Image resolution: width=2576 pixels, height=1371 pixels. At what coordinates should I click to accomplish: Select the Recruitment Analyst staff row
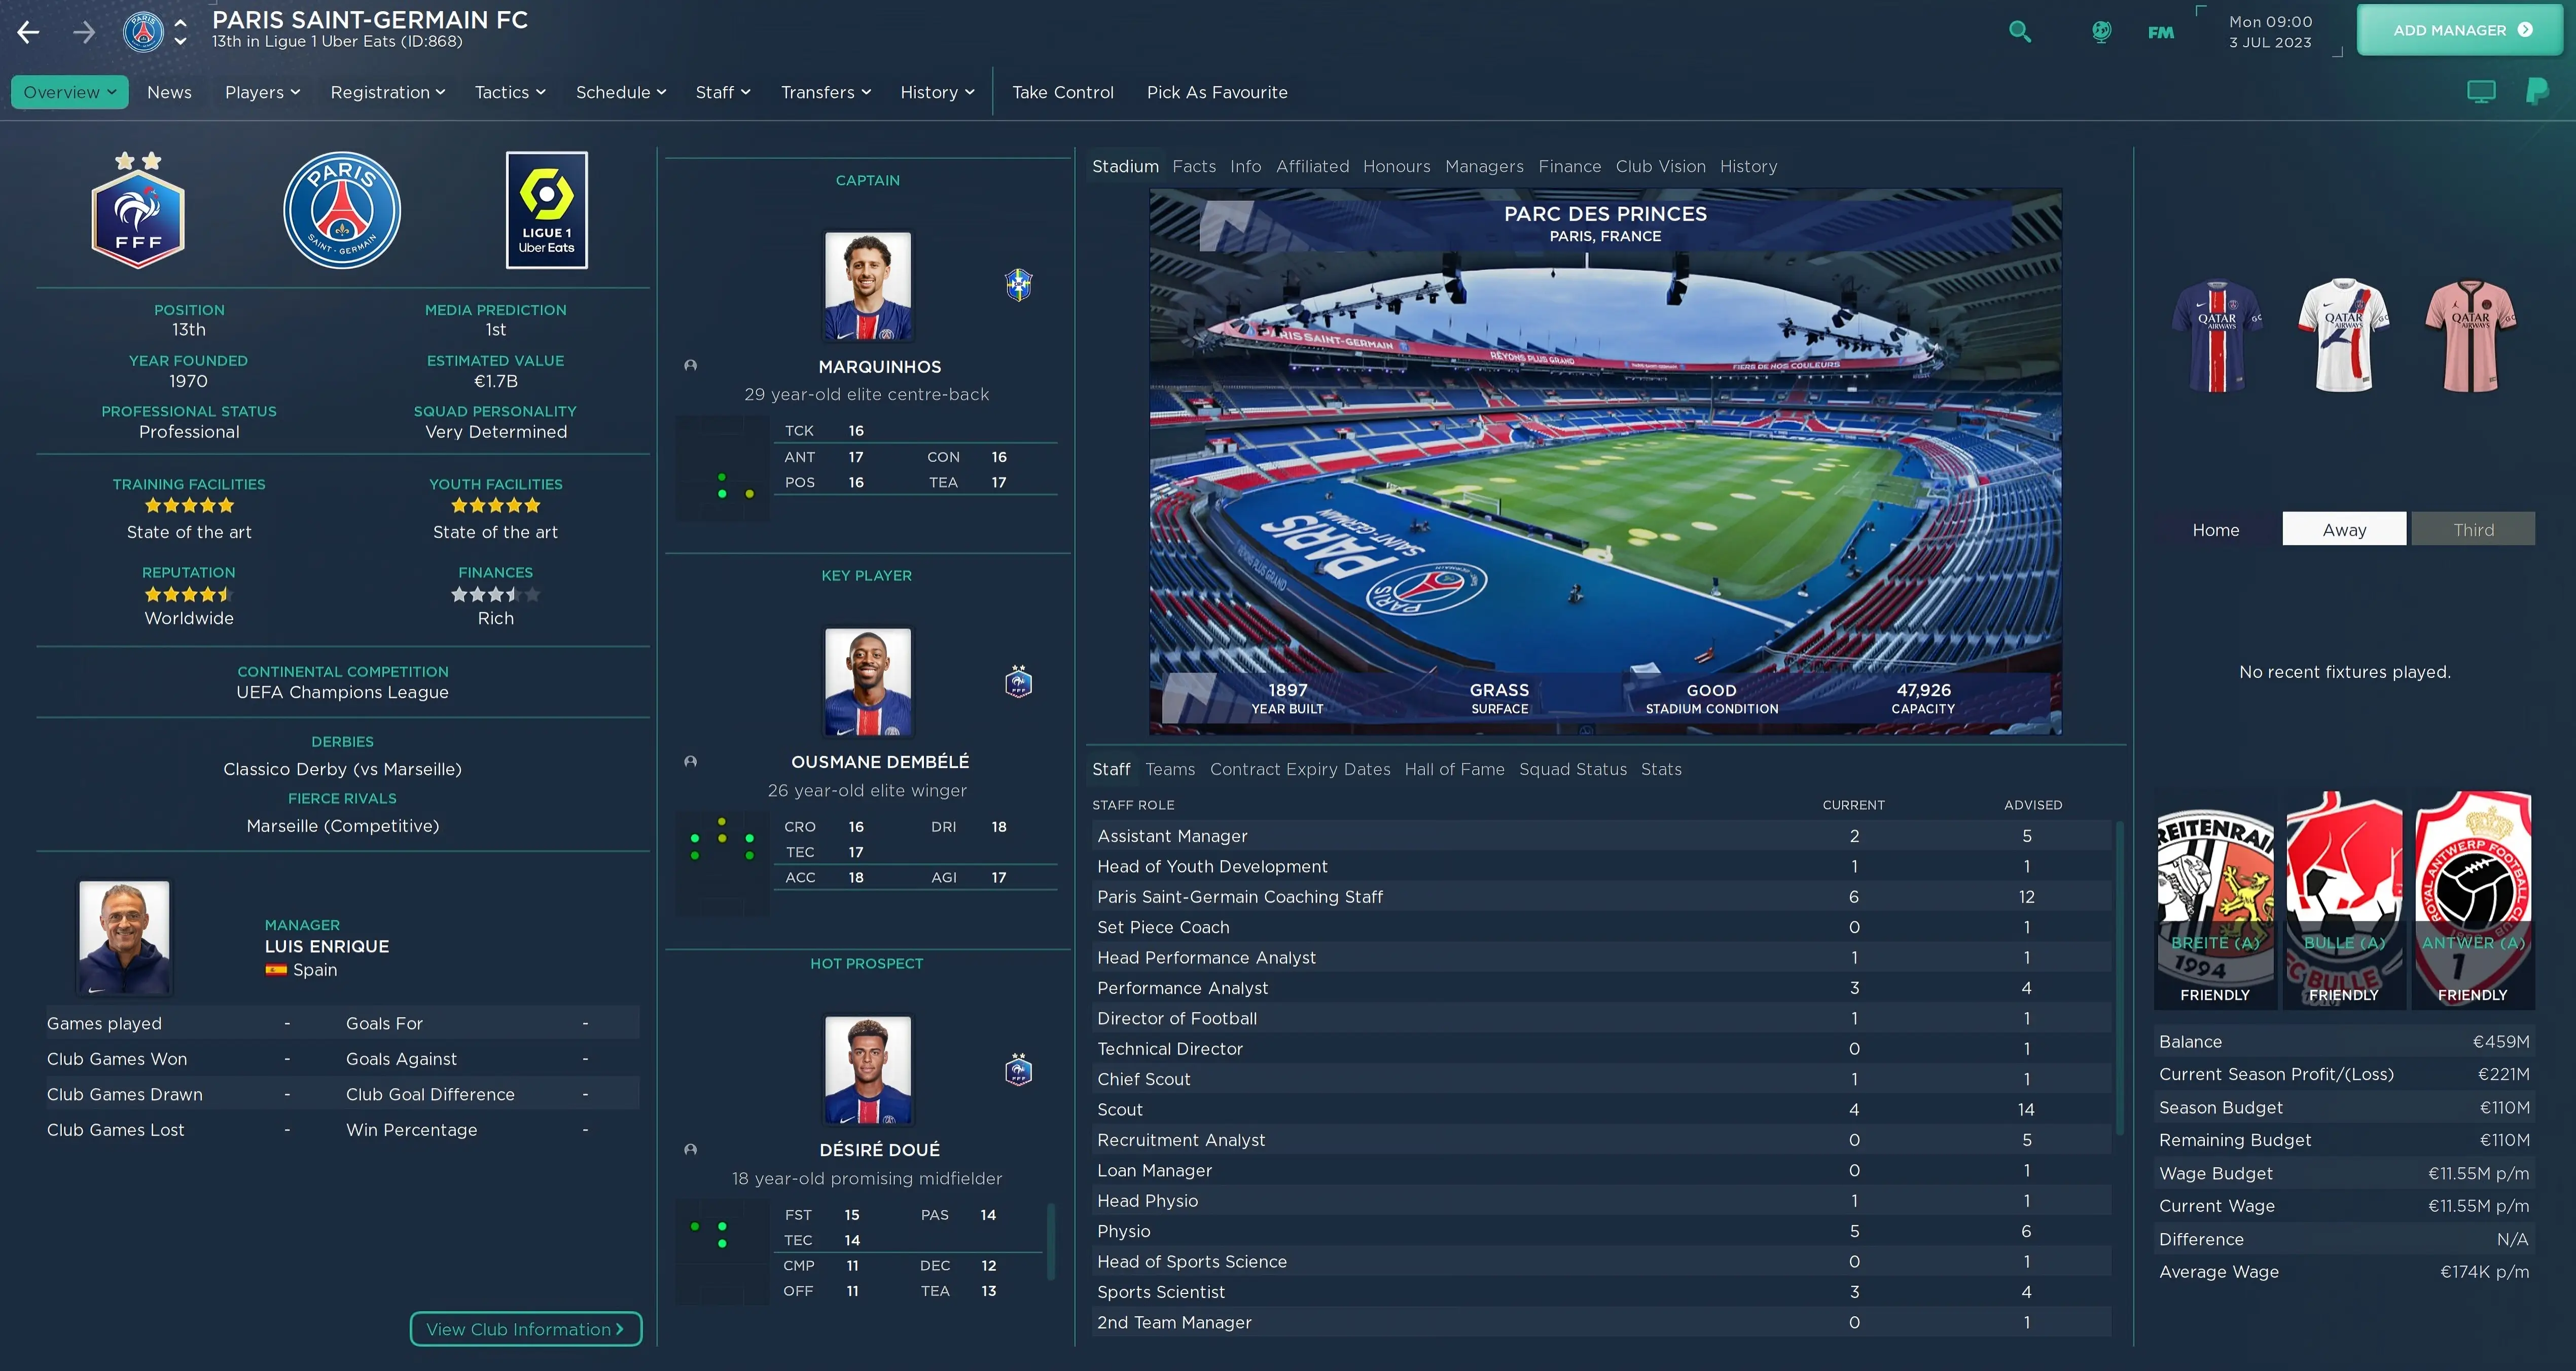(x=1601, y=1140)
